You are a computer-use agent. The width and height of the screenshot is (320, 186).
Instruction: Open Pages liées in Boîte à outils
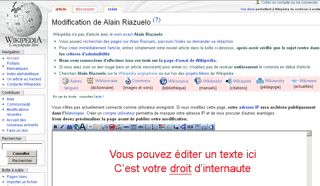(17, 177)
